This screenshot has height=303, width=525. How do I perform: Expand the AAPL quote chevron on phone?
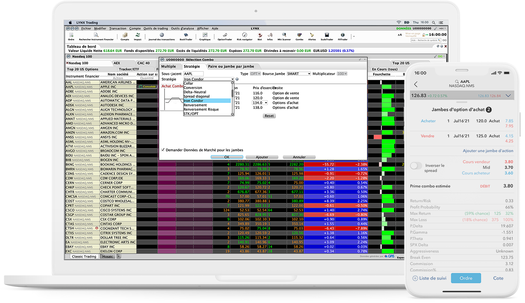(x=508, y=95)
